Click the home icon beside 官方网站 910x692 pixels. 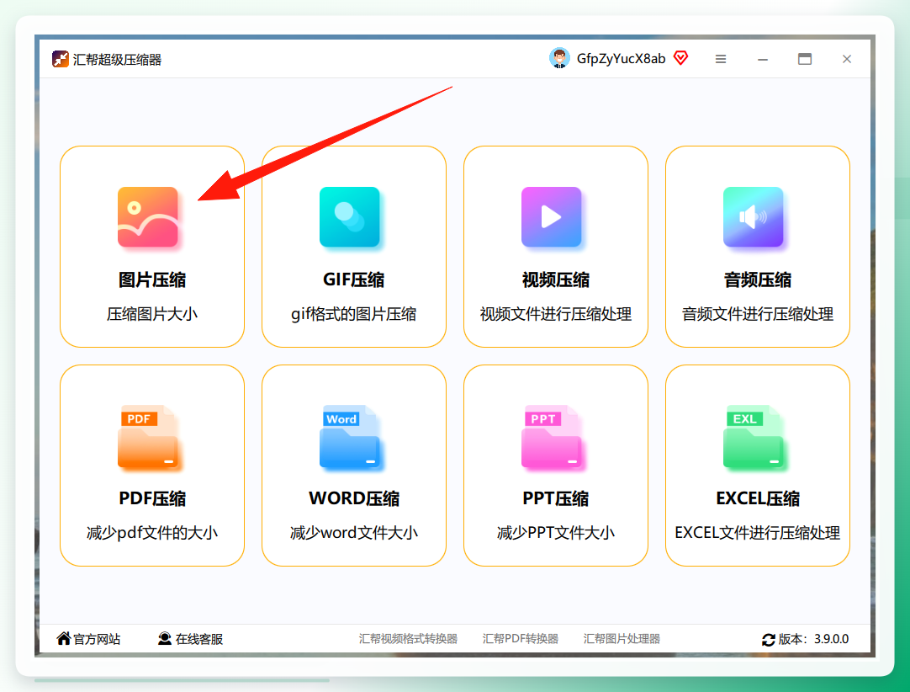coord(63,639)
